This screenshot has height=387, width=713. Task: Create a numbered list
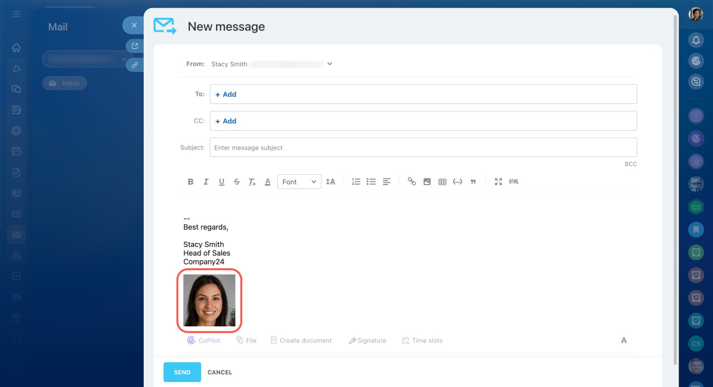point(356,182)
